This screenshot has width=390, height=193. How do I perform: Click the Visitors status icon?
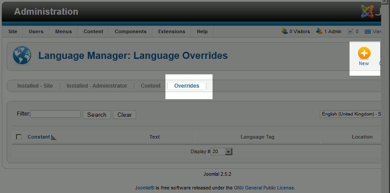[x=284, y=31]
